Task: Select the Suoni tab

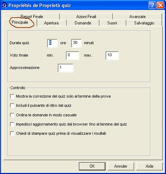Action: point(112,23)
